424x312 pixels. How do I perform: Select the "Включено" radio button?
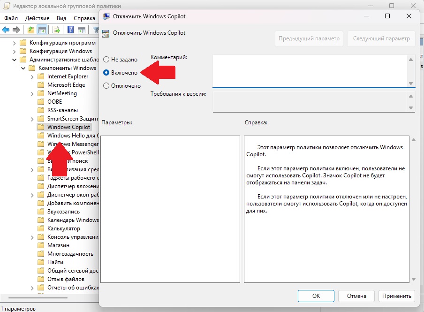(x=106, y=73)
